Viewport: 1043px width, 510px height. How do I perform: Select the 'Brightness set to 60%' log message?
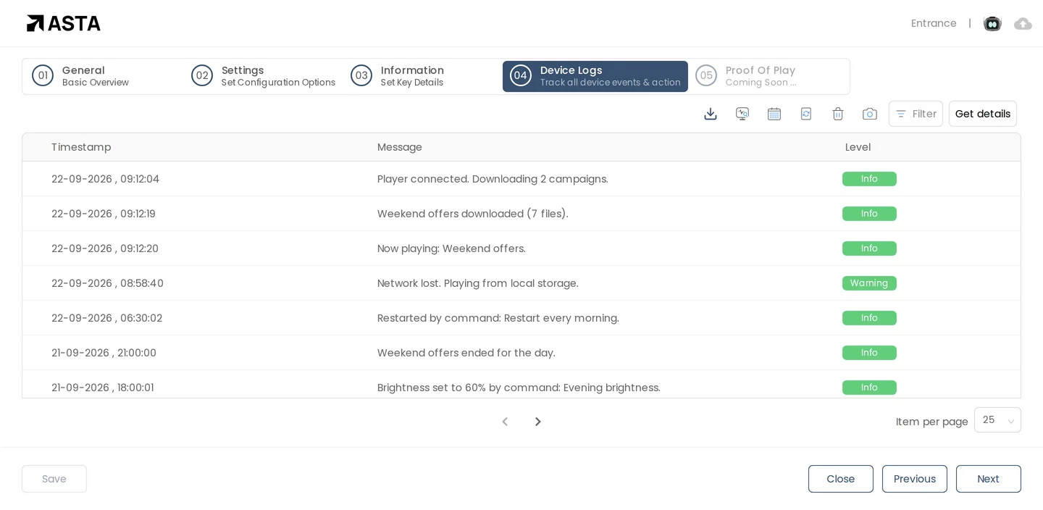(x=519, y=388)
